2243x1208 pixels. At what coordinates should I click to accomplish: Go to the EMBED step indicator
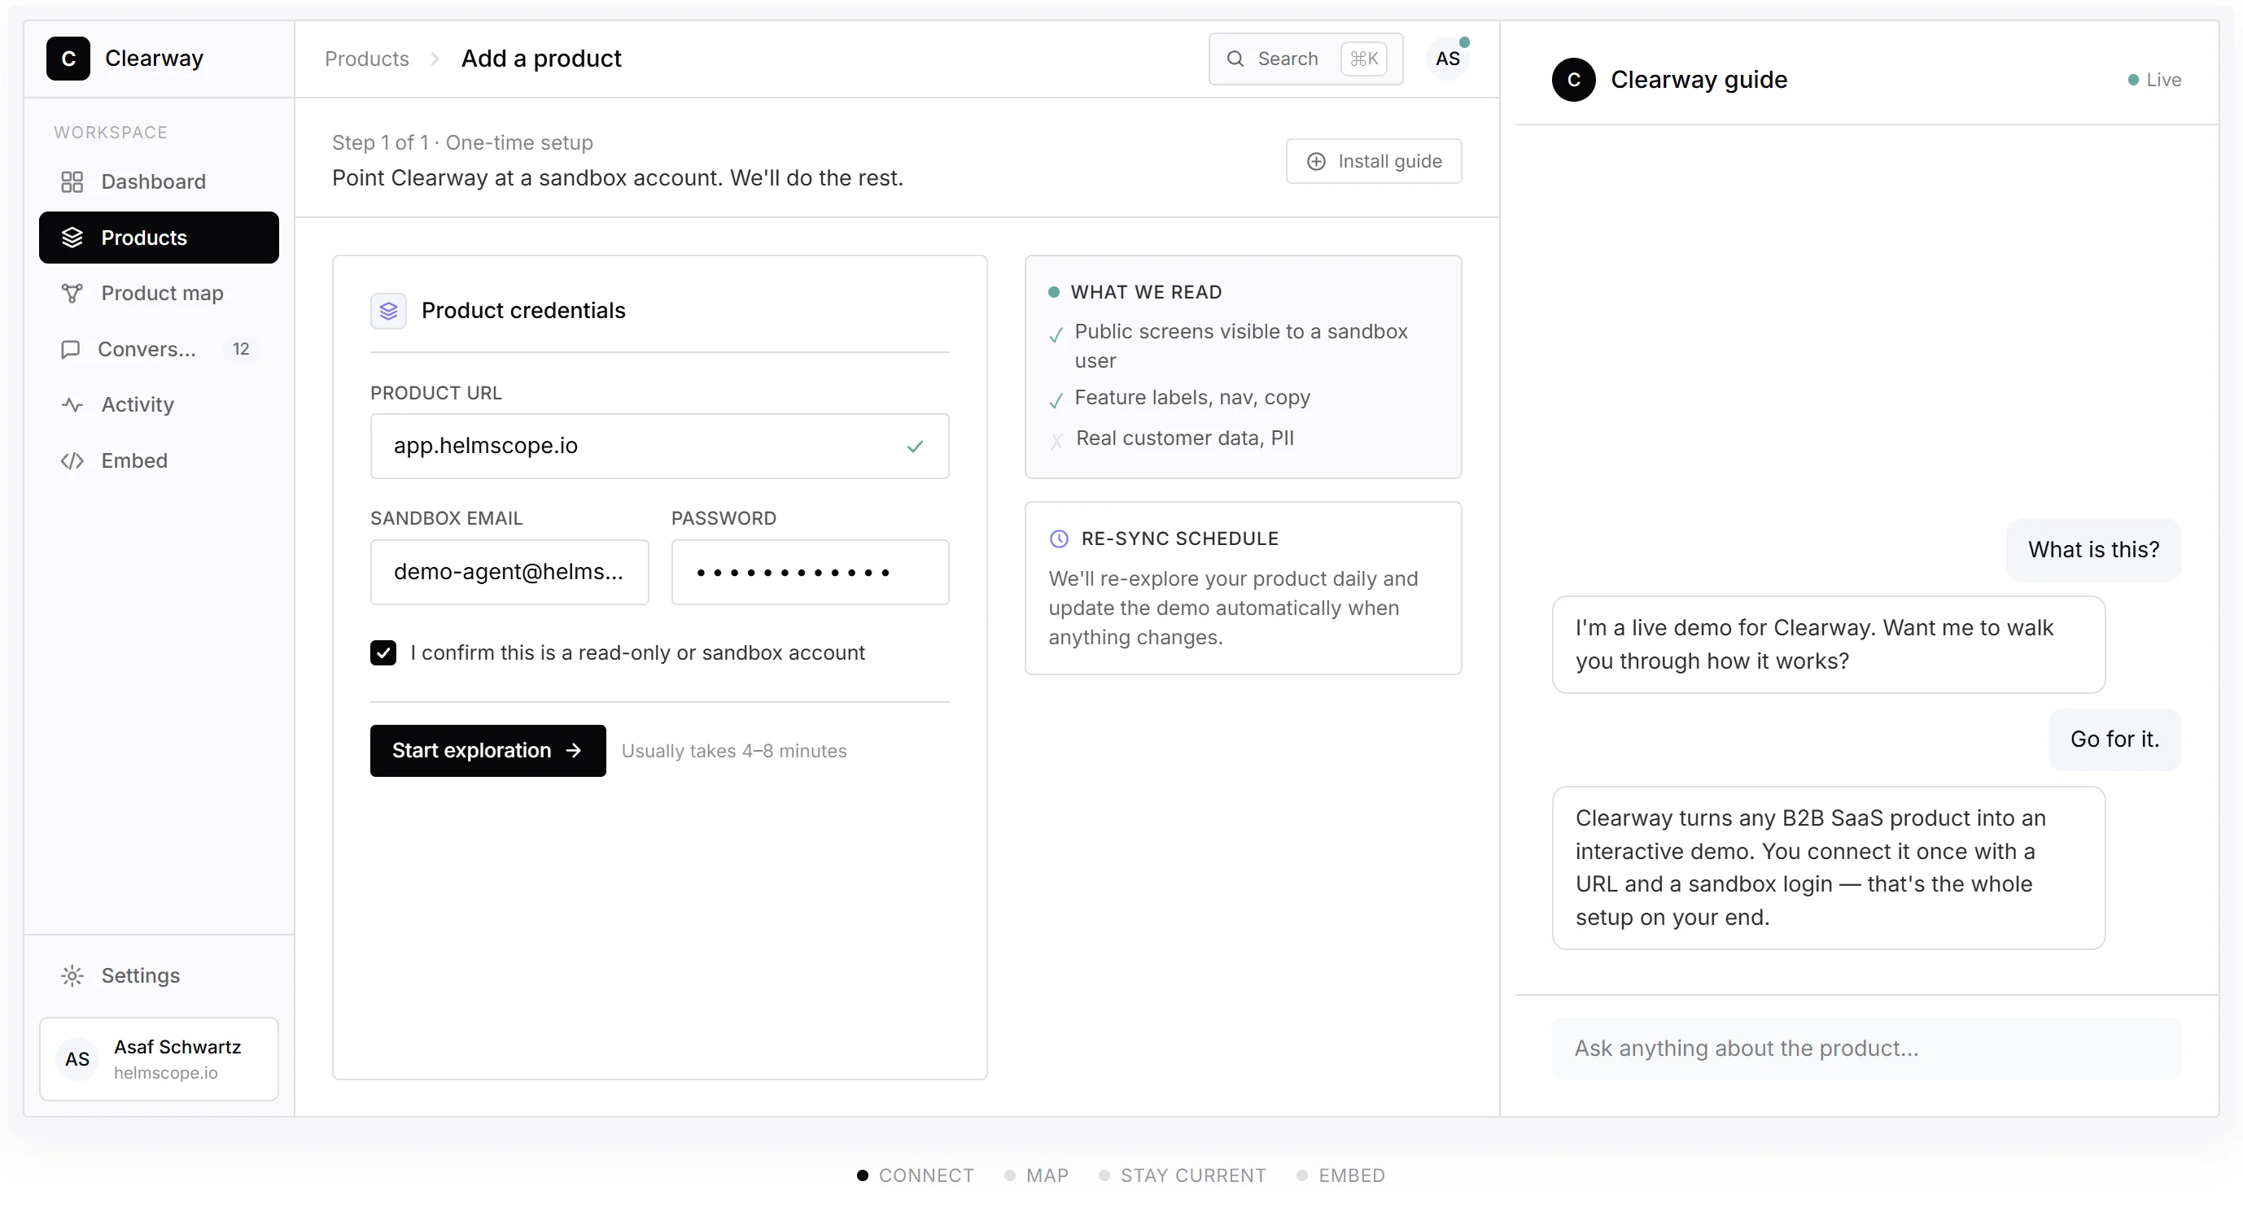click(1340, 1175)
